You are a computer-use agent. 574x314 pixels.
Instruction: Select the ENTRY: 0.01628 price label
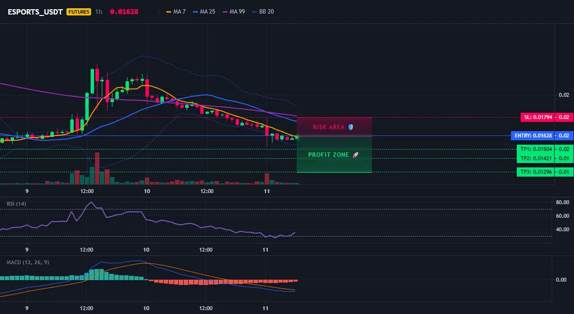533,135
